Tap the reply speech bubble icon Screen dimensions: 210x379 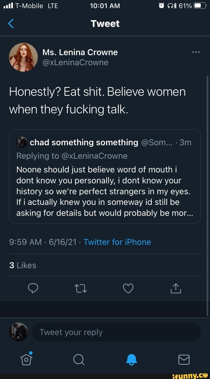coord(33,288)
